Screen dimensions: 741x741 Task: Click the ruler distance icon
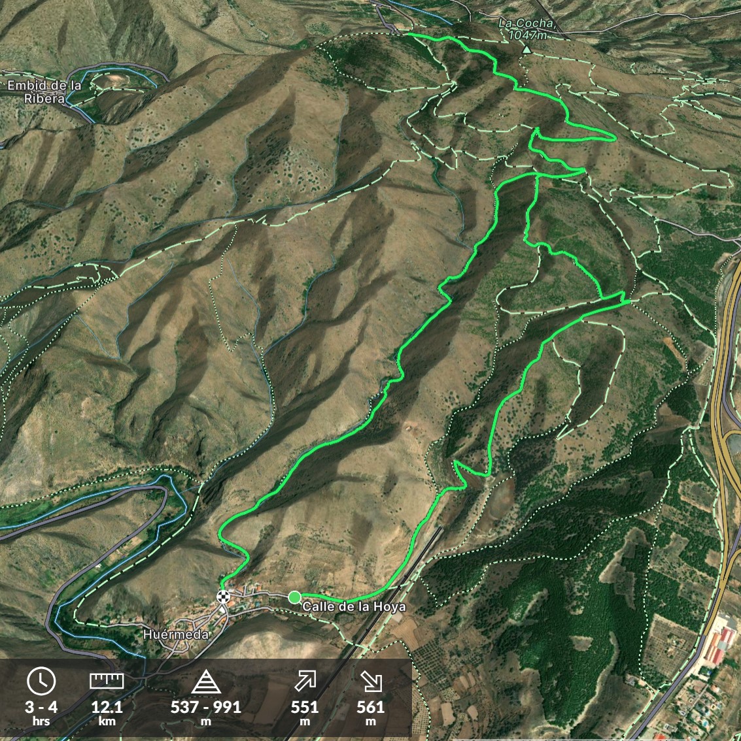point(107,681)
